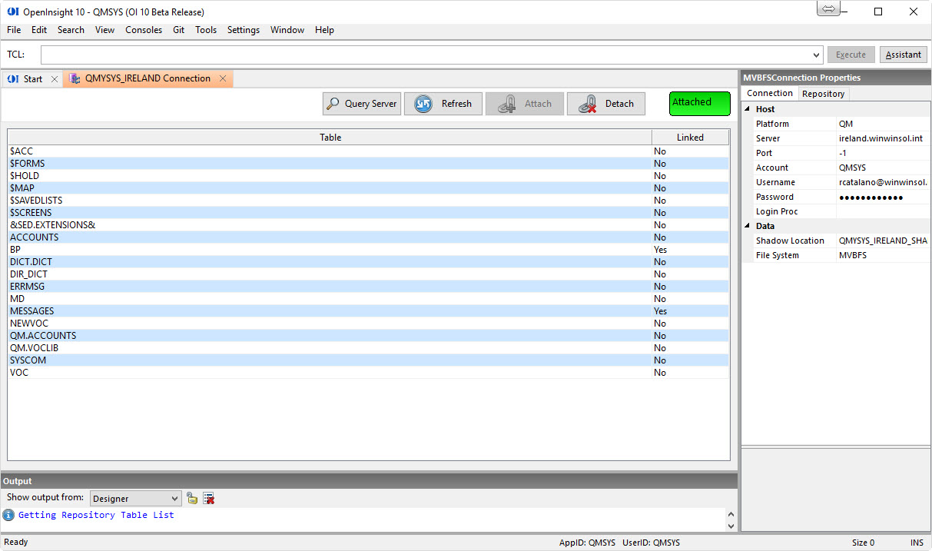Open the TCL command history dropdown

[x=817, y=55]
